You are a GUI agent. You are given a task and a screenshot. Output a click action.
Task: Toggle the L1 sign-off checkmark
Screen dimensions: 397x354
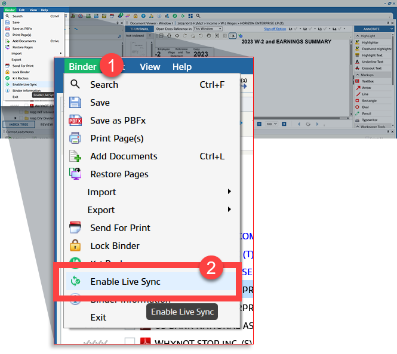(x=296, y=29)
